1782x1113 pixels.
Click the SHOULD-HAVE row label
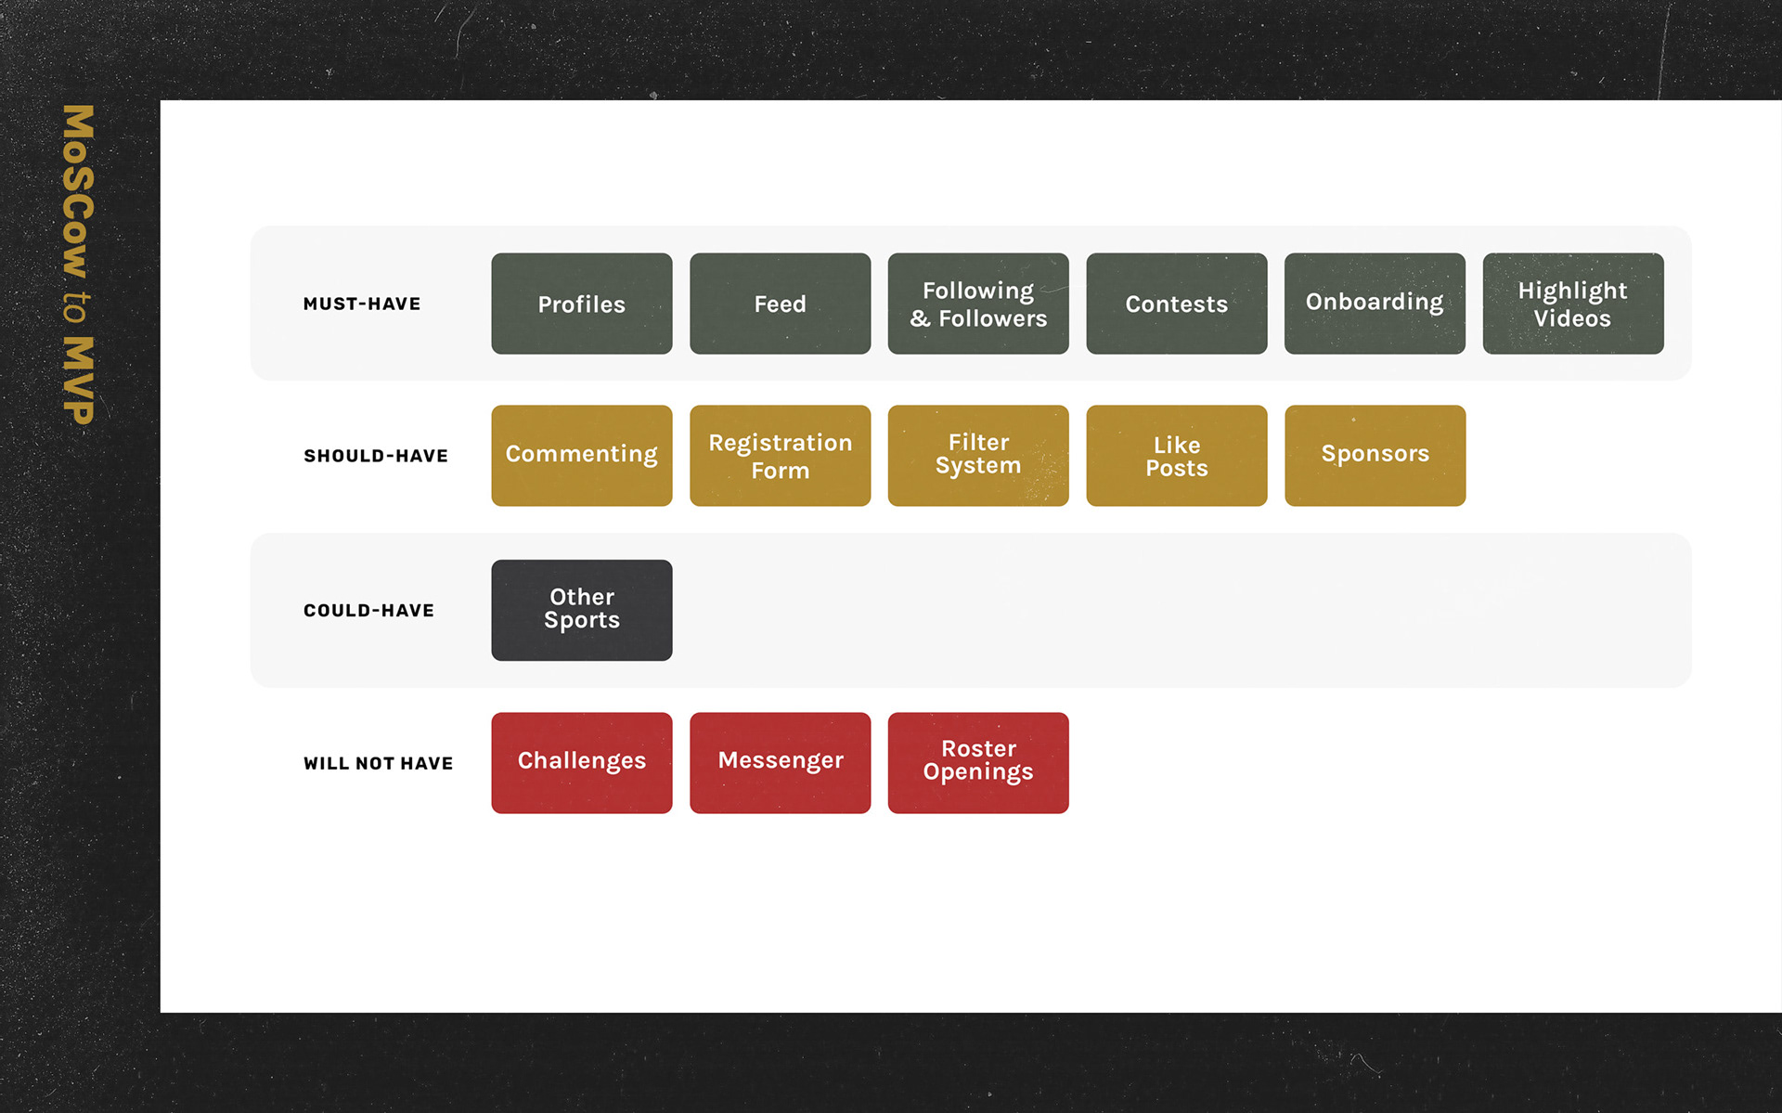pyautogui.click(x=376, y=456)
